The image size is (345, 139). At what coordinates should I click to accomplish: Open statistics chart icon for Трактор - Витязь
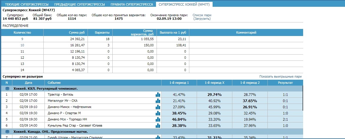(158, 94)
